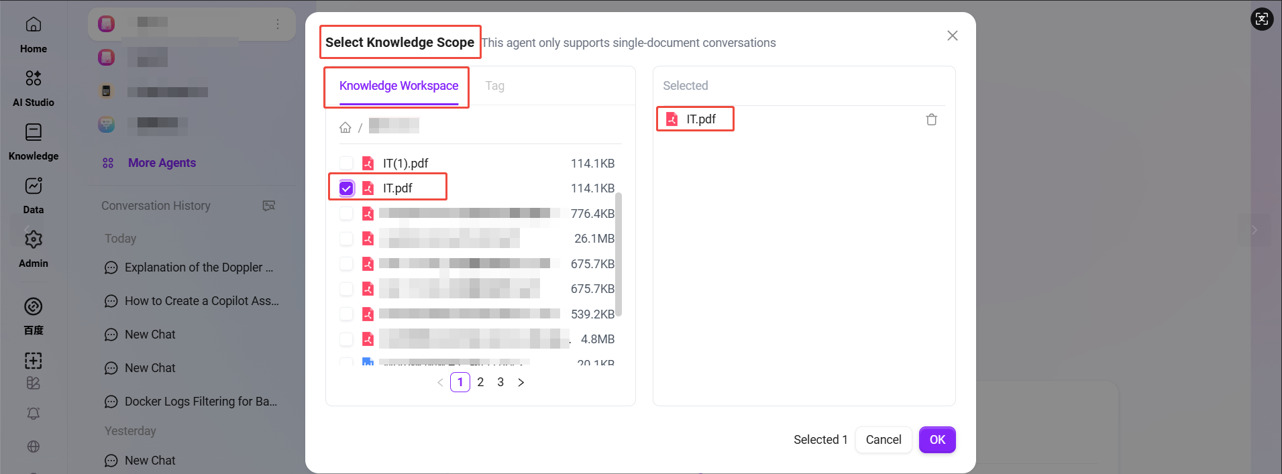The image size is (1282, 474).
Task: Open conversation history search icon
Action: (x=268, y=205)
